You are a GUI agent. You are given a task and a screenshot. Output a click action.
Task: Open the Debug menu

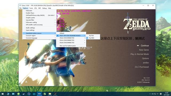[44, 8]
